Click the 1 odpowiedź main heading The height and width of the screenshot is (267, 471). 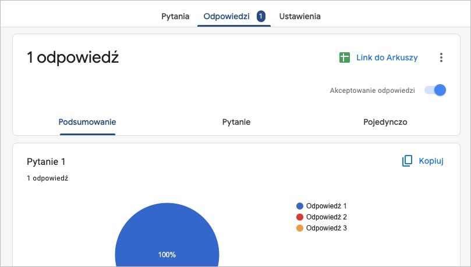coord(73,57)
